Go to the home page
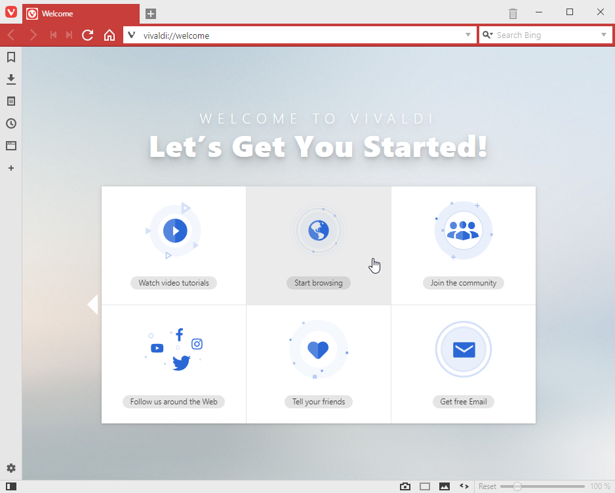615x493 pixels. tap(109, 35)
